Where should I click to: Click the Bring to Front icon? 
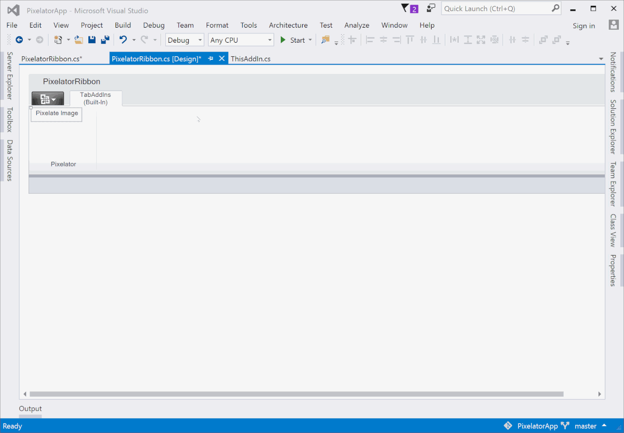pyautogui.click(x=543, y=40)
